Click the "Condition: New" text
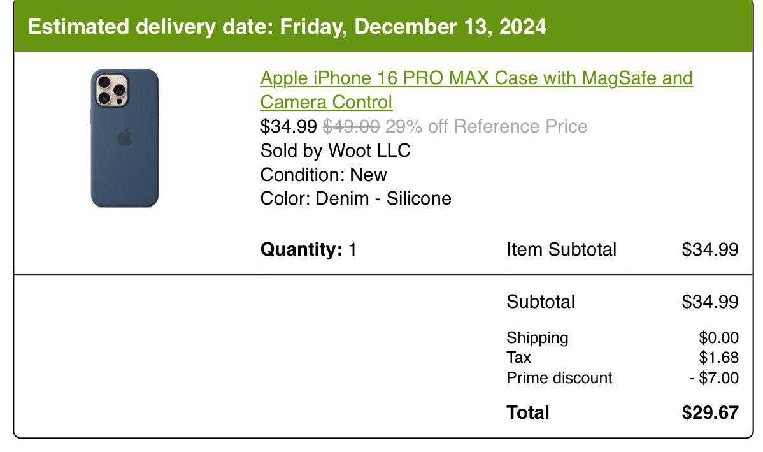Viewport: 763px width, 452px height. point(324,175)
